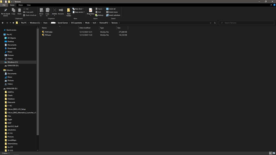Switch to the Share ribbon tab
This screenshot has width=276, height=155.
(x=21, y=5)
